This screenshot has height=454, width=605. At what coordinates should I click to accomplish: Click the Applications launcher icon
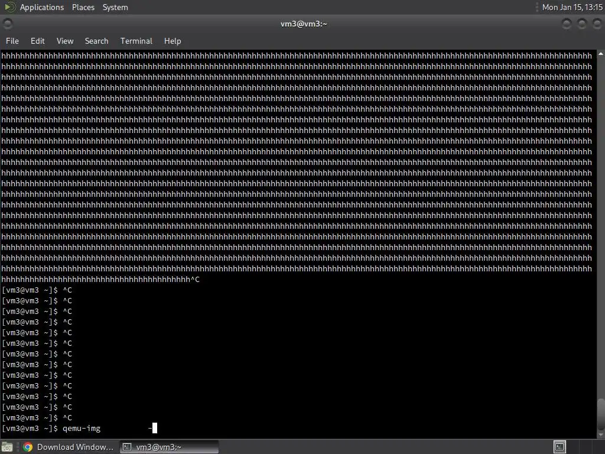pos(9,7)
